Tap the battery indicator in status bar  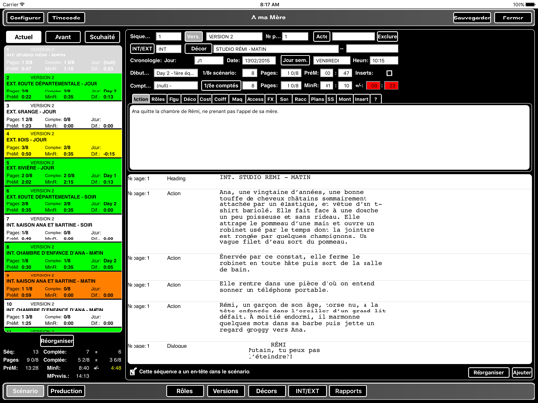pos(531,4)
